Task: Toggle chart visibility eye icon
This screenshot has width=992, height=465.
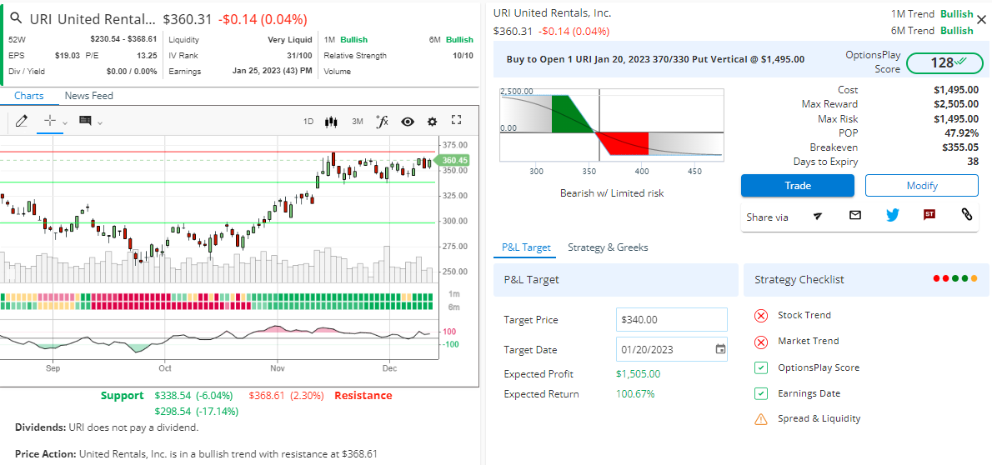Action: point(408,122)
